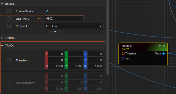Click the UDP Port 6302 input field
Screen dimensions: 176x94
64,18
